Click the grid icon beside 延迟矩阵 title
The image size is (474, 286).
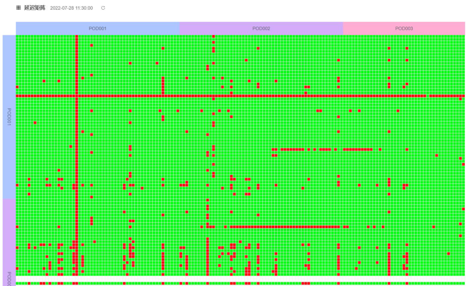(x=18, y=8)
